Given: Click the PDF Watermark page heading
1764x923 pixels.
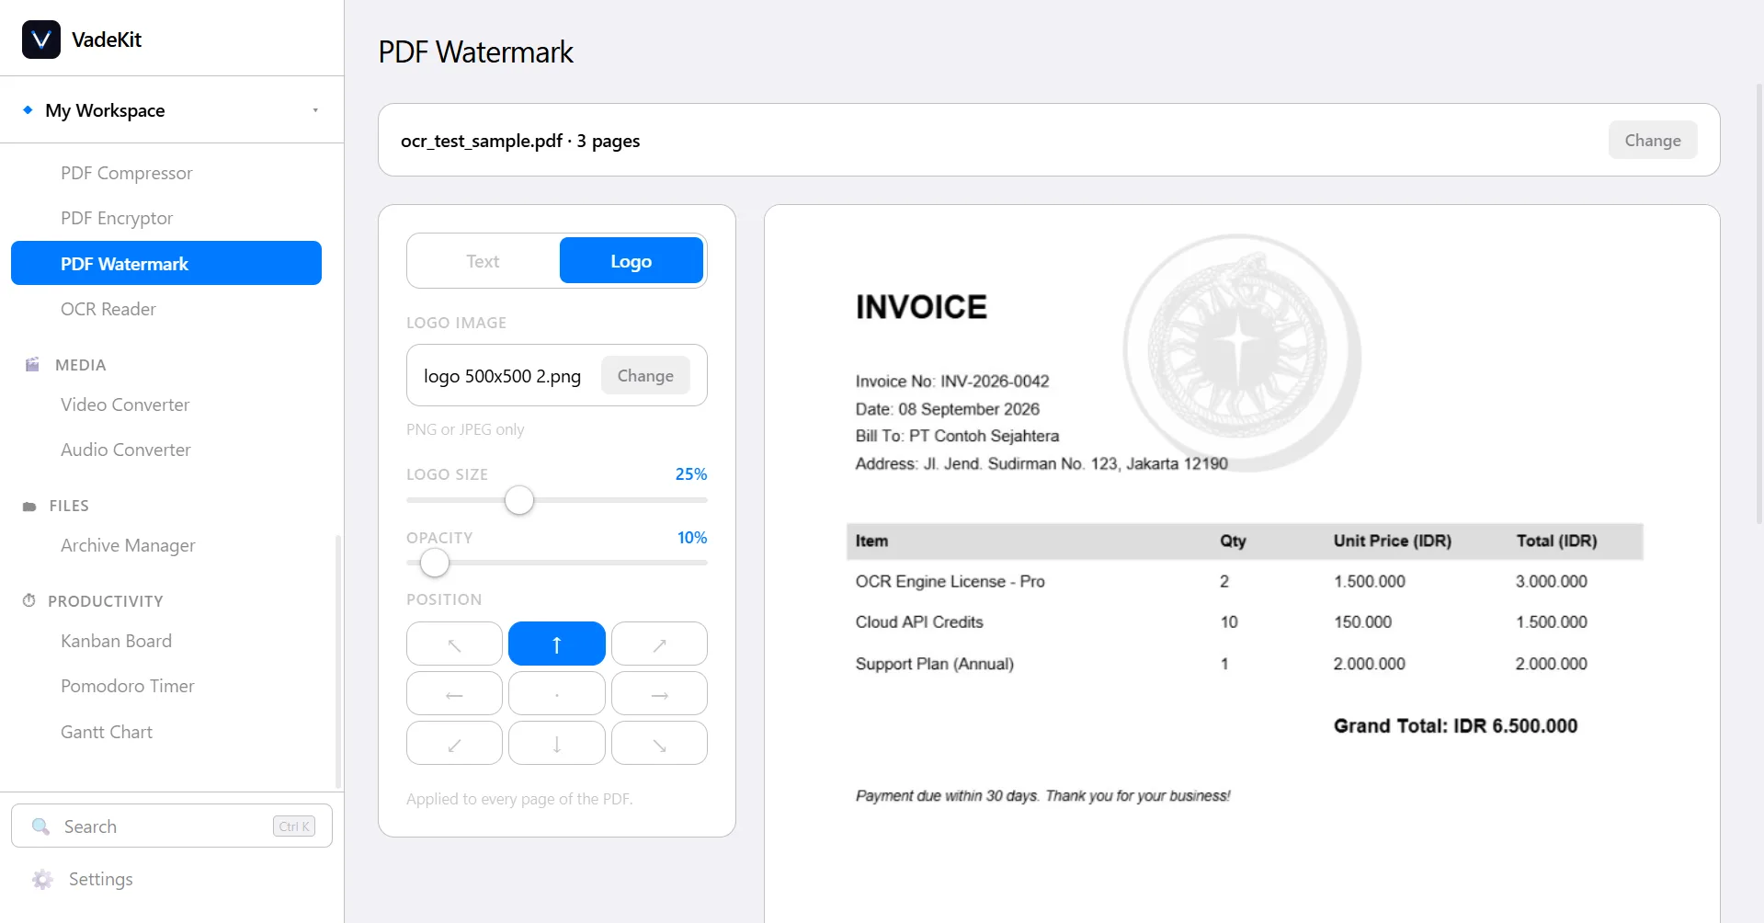Looking at the screenshot, I should pos(476,52).
